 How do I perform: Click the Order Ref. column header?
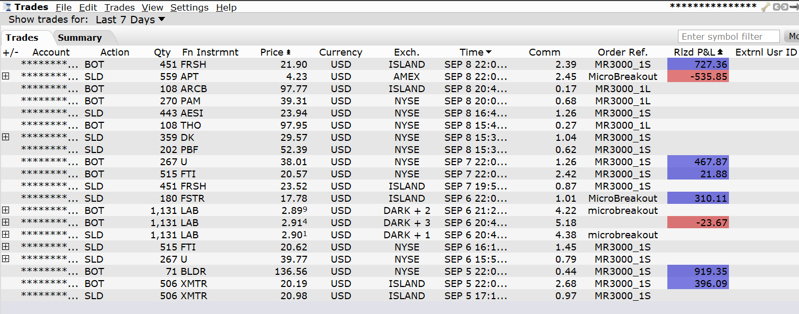coord(623,52)
